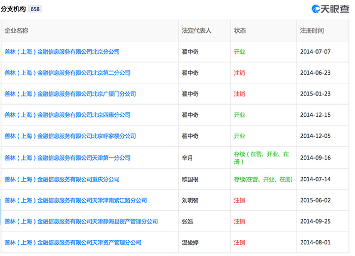The image size is (355, 256).
Task: Select 翟中奇 in the 北京四惠分公司 row
Action: (190, 115)
